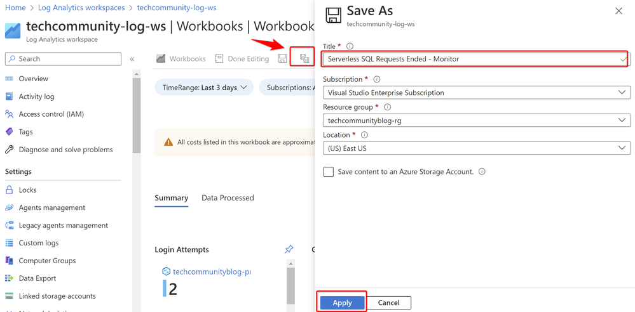
Task: Click the info icon next to Subscription
Action: pos(377,80)
